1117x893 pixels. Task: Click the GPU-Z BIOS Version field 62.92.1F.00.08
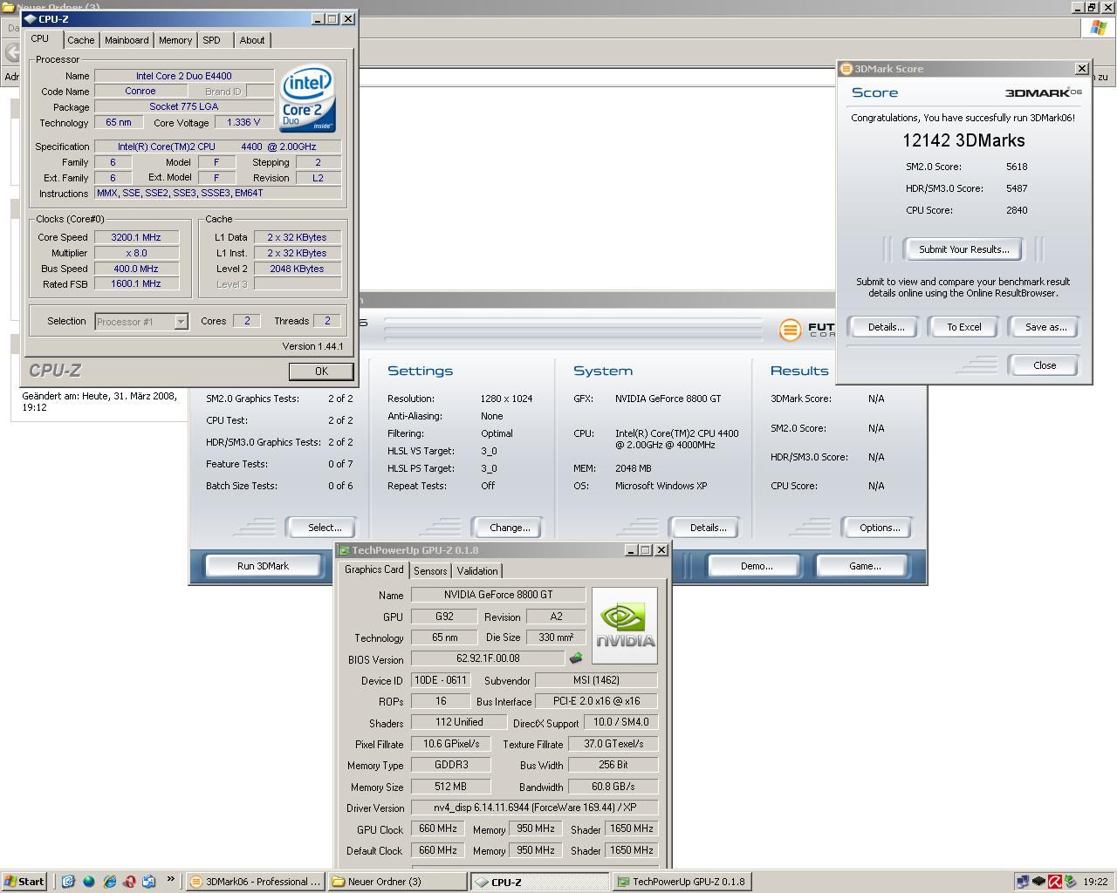tap(488, 658)
